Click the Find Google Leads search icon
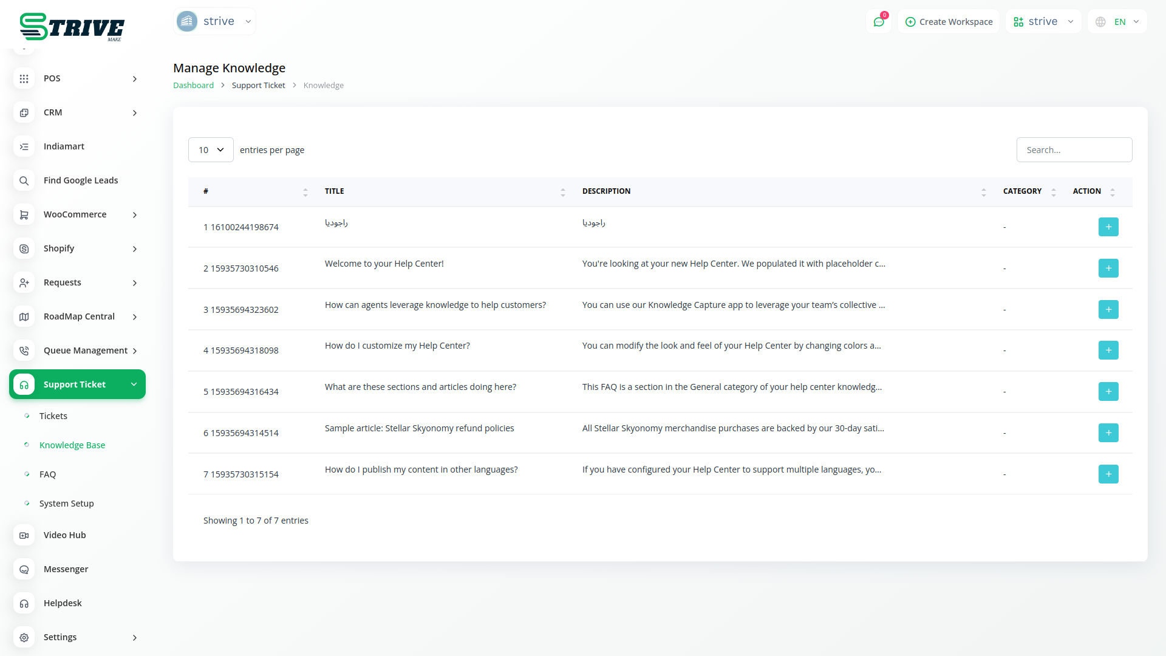The image size is (1166, 656). coord(24,180)
